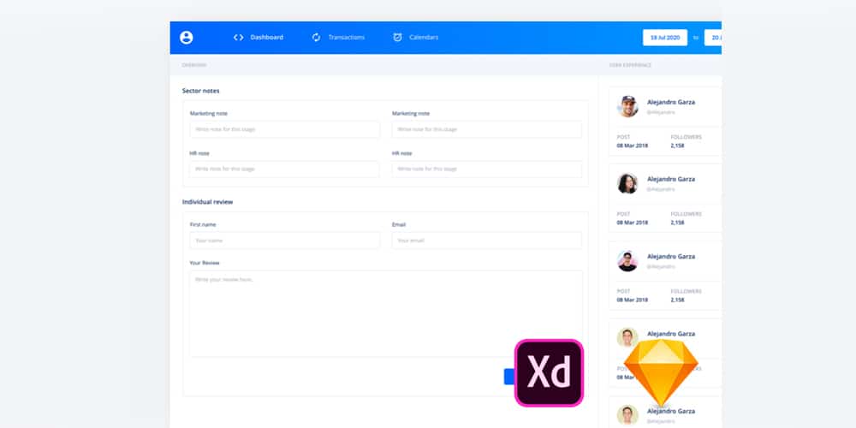Click Alejandro Garza name beside pink-background avatar
Viewport: 856px width, 428px height.
tap(671, 257)
